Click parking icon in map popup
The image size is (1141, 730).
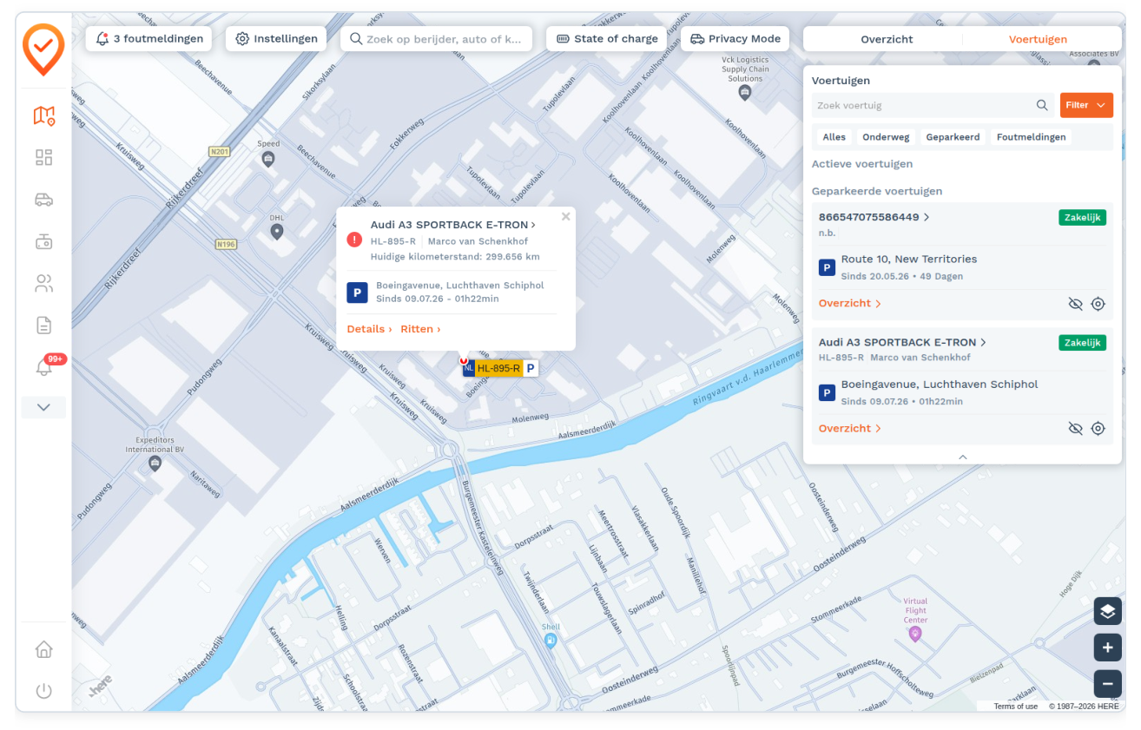click(357, 293)
